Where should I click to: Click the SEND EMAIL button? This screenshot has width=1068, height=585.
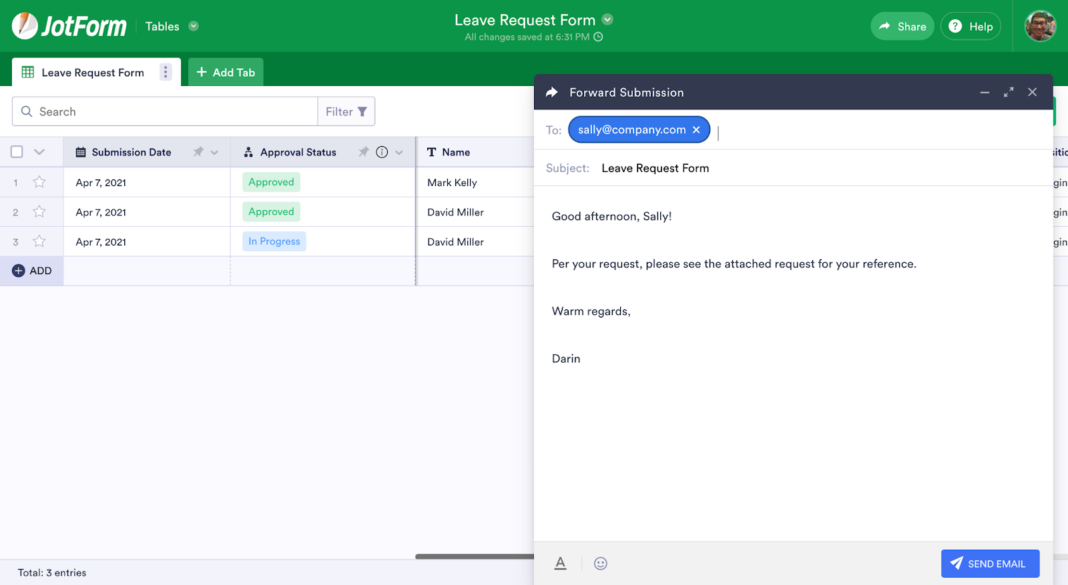(991, 564)
